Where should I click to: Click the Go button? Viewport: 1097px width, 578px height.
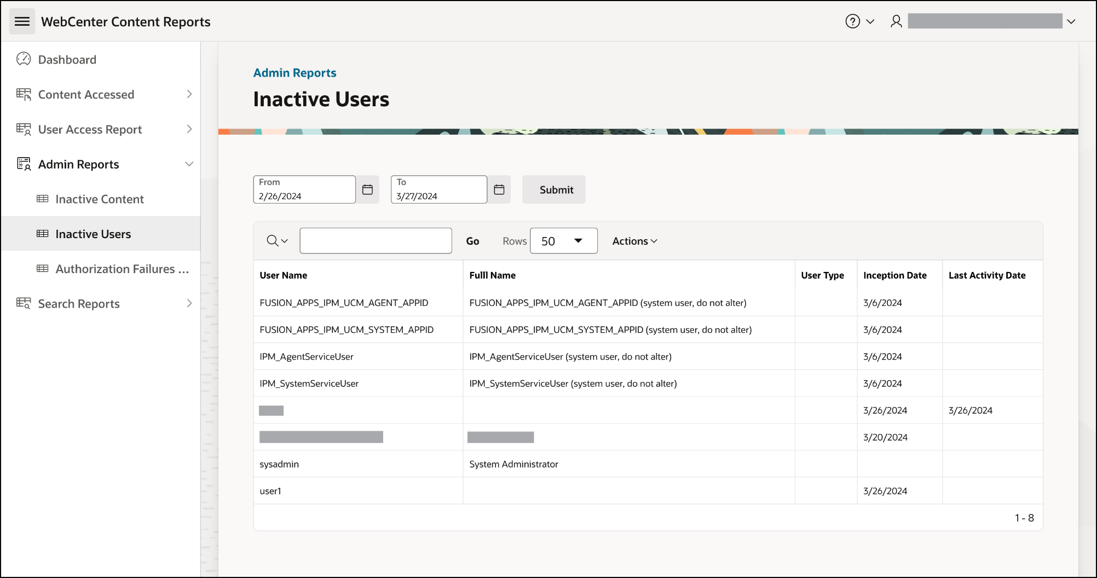coord(472,241)
